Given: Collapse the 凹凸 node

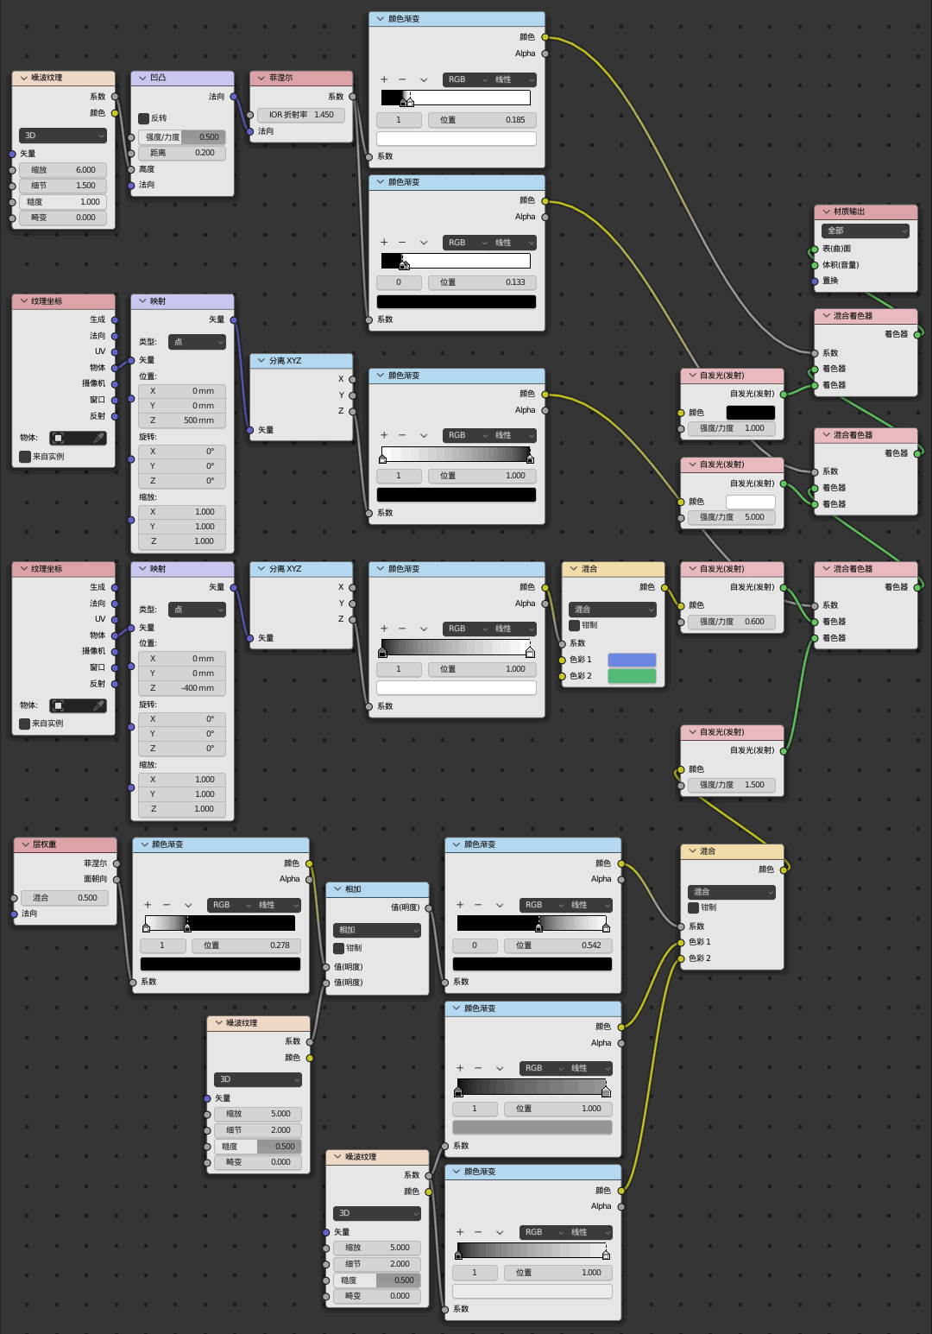Looking at the screenshot, I should (142, 78).
